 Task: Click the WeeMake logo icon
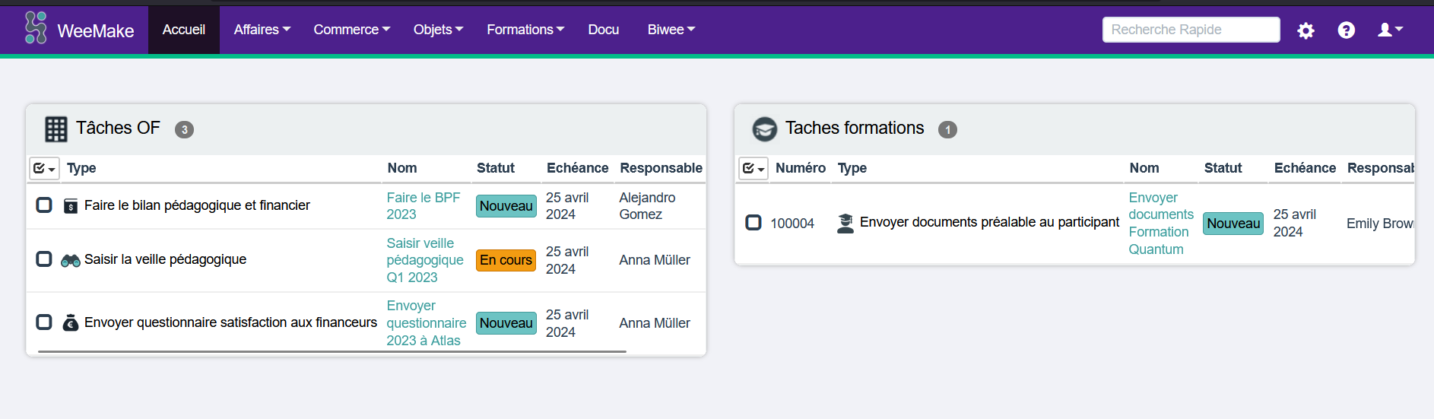click(36, 28)
